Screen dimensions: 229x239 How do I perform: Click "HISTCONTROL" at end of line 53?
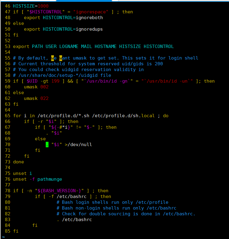click(159, 46)
